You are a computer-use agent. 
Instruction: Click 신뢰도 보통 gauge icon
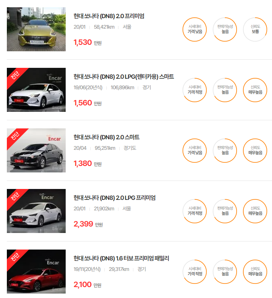255,29
